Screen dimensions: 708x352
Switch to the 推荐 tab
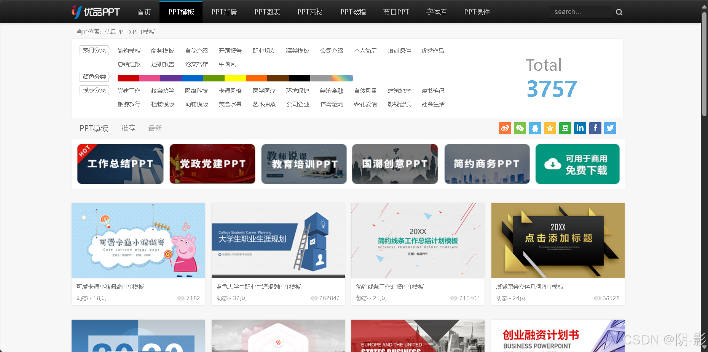(x=128, y=128)
